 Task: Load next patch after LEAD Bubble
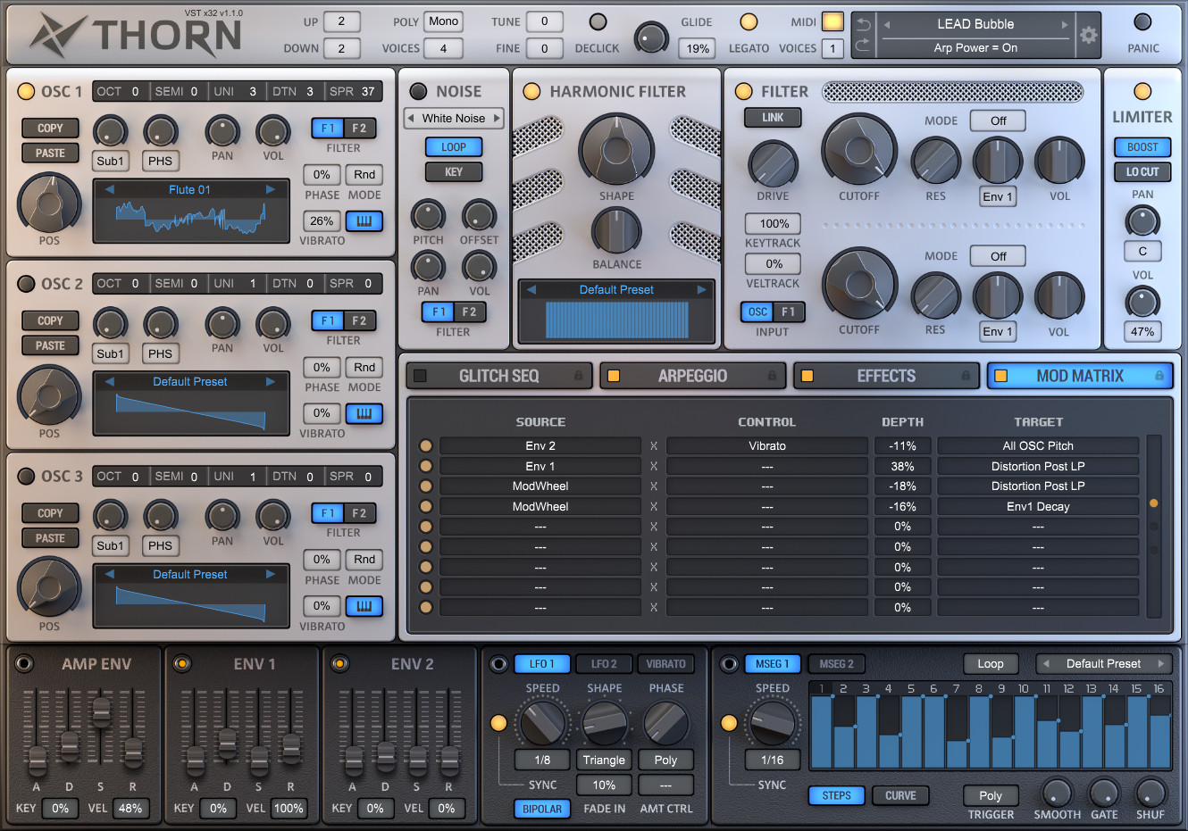click(1065, 25)
